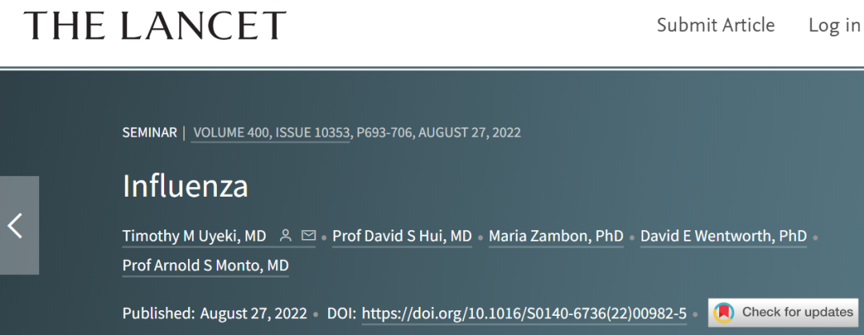
Task: Click AUGUST 27, 2022 in the issue line
Action: click(x=470, y=132)
